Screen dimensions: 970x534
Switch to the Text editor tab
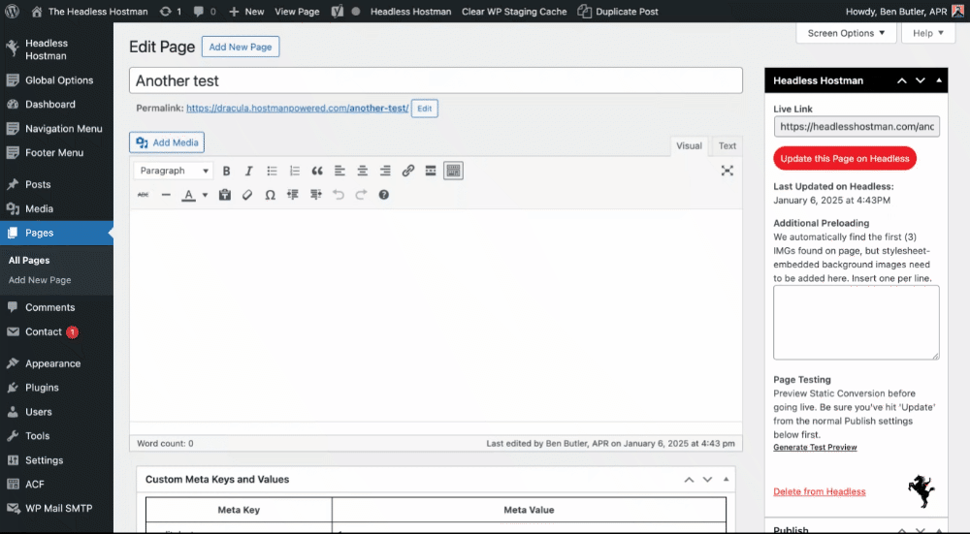[727, 146]
